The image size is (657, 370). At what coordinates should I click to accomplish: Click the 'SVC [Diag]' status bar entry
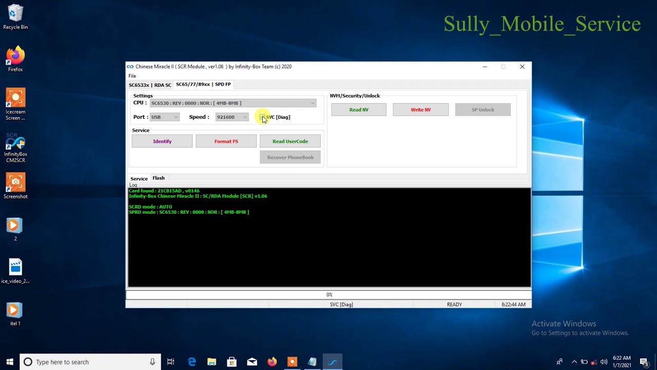click(341, 305)
